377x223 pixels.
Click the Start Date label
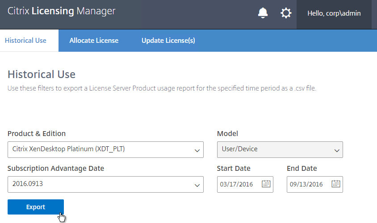tap(234, 168)
